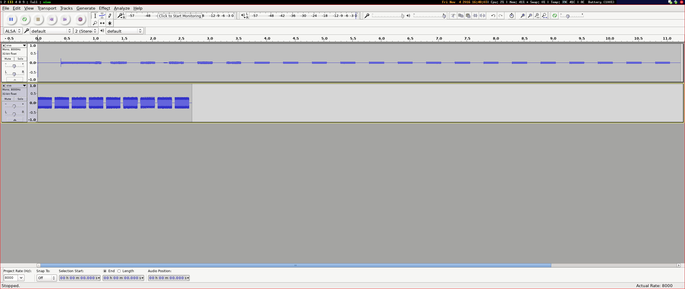Image resolution: width=685 pixels, height=289 pixels.
Task: Collapse the second vivo track
Action: [x=15, y=120]
